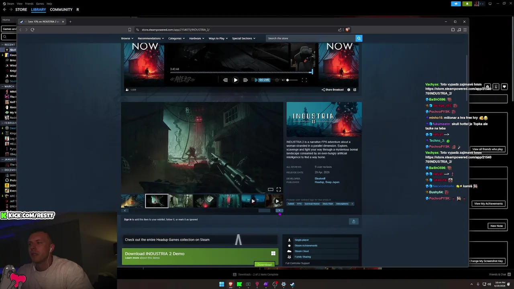Viewport: 514px width, 289px height.
Task: Click the Windows platform icon on the demo banner
Action: click(x=273, y=253)
